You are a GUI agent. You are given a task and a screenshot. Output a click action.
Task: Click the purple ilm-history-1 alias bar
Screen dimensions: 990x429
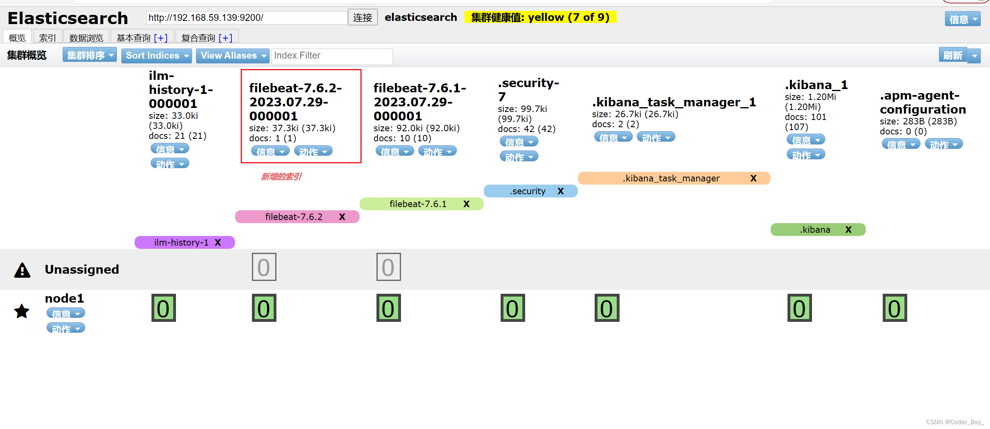pyautogui.click(x=184, y=242)
